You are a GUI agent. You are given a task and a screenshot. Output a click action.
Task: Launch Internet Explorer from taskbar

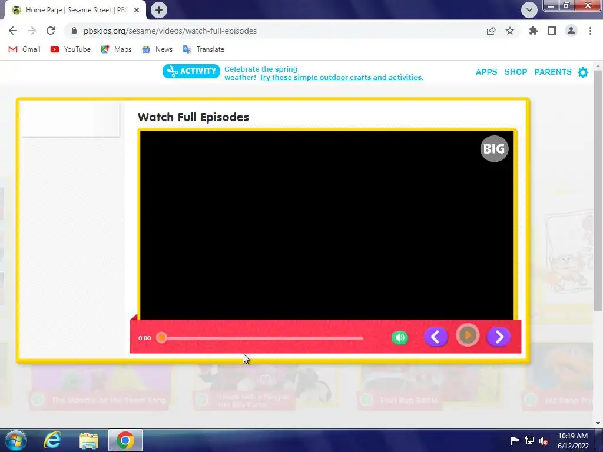[52, 440]
